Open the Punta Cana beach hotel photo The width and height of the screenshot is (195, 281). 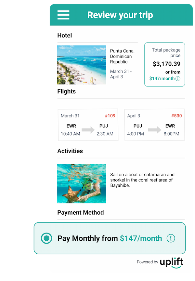click(x=82, y=65)
